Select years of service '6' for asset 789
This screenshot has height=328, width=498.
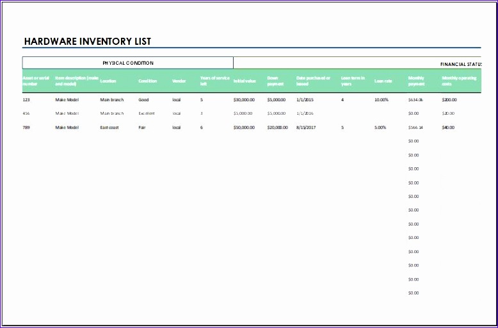click(202, 127)
